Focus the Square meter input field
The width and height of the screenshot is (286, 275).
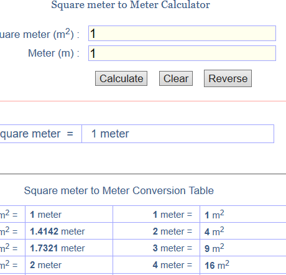pyautogui.click(x=182, y=34)
